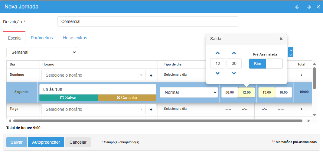323x153 pixels.
Task: Click the Autopreencher button
Action: point(46,142)
